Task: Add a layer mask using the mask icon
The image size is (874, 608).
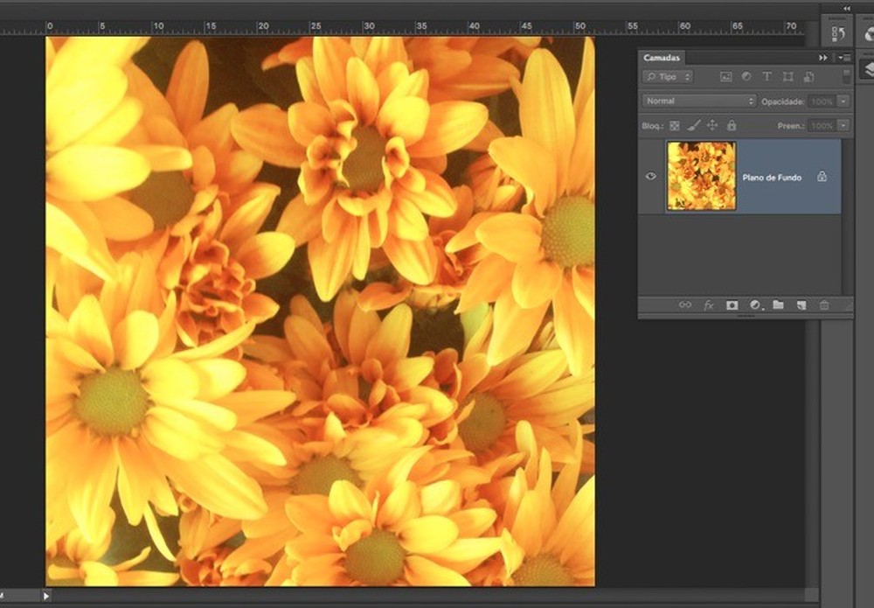Action: point(732,304)
